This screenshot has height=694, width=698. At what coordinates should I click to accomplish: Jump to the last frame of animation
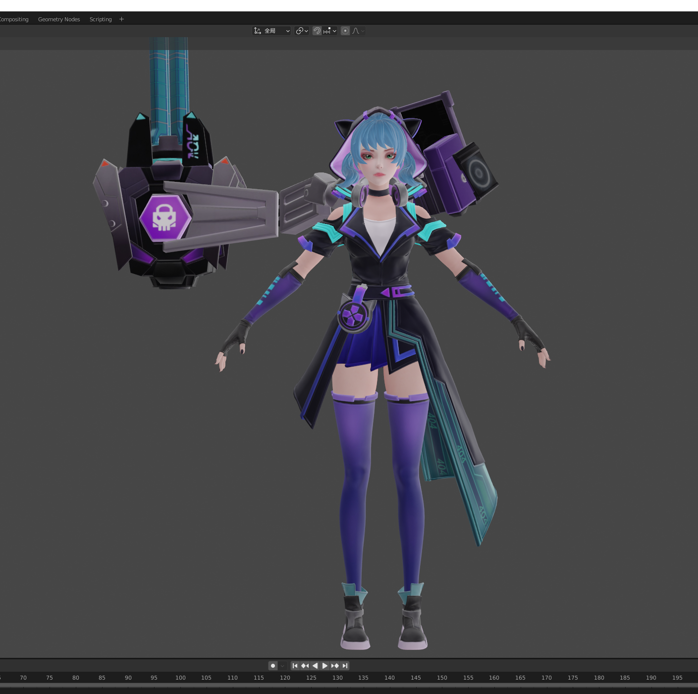click(x=345, y=666)
